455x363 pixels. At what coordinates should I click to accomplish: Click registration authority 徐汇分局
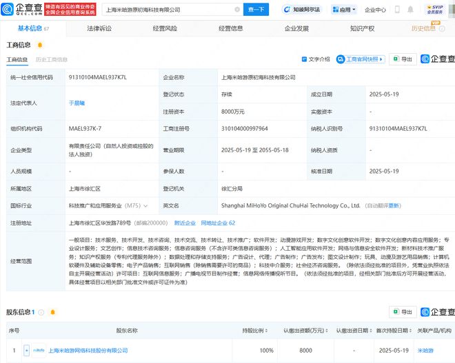pos(232,189)
